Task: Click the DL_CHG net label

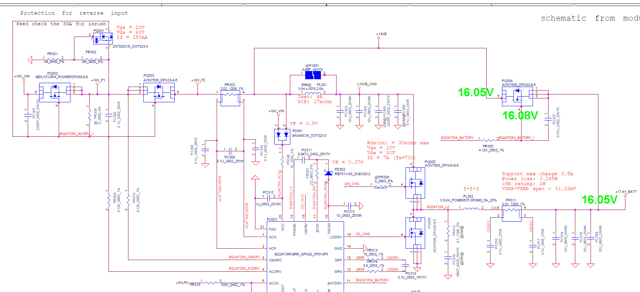Action: [363, 234]
